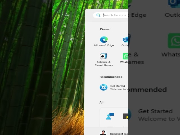Select the Recommended section heading
The width and height of the screenshot is (180, 135).
111,77
